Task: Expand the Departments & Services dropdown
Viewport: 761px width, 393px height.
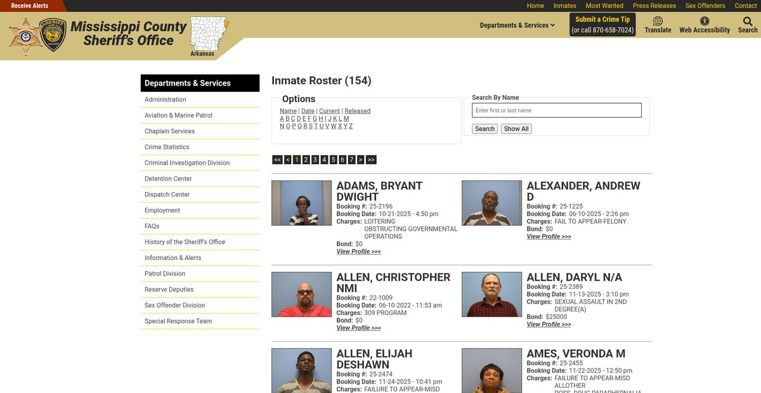Action: point(517,25)
